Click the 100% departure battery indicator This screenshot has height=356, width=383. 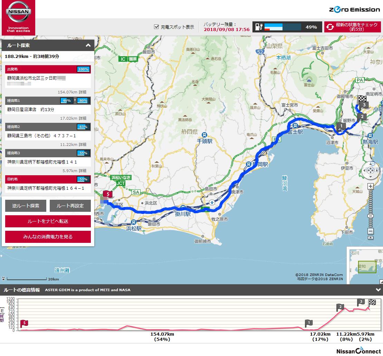(x=84, y=69)
